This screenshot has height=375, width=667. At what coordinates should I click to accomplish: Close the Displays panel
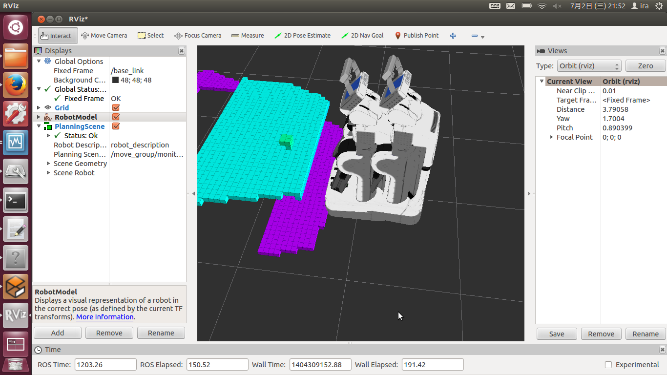[x=182, y=51]
